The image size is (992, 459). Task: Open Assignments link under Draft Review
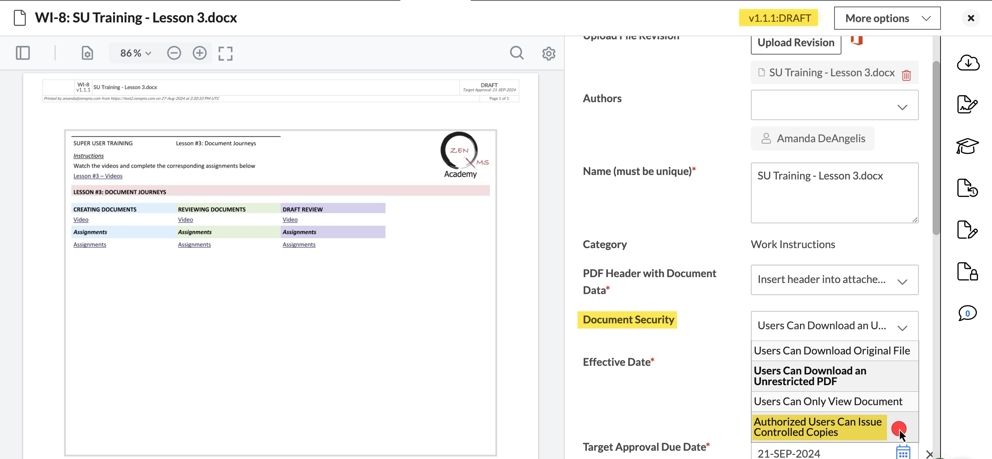point(299,245)
